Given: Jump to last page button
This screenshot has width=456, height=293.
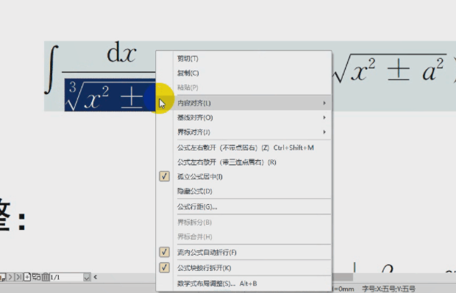Looking at the screenshot, I should 18,277.
